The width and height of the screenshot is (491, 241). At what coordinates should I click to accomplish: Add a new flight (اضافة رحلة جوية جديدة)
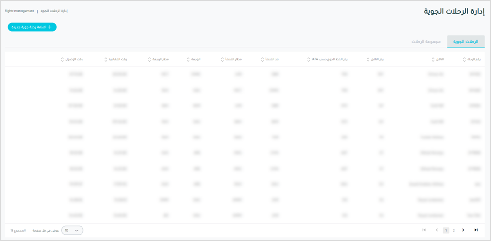point(32,27)
